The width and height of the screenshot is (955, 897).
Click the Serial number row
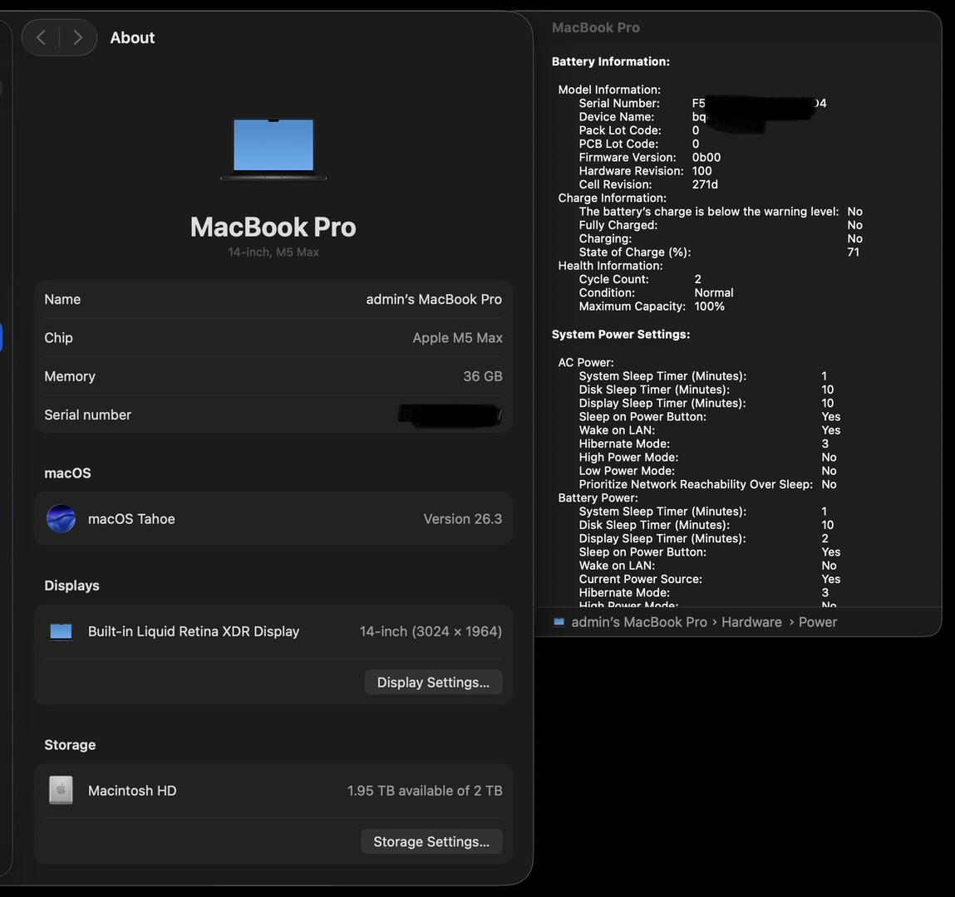[273, 414]
